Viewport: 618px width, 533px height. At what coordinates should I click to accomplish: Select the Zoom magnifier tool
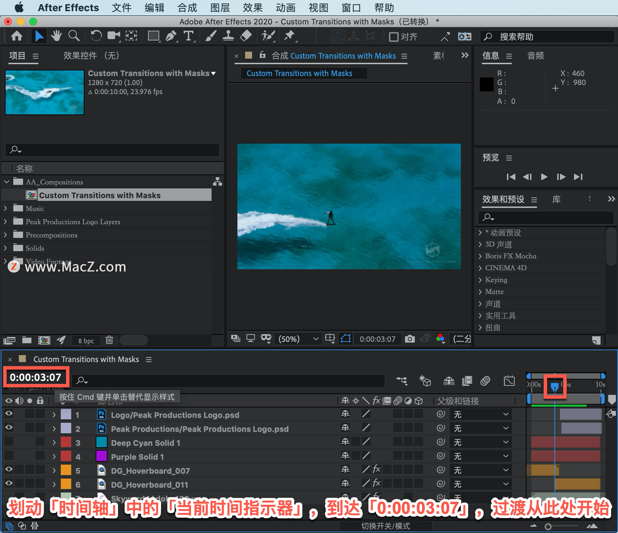(74, 36)
